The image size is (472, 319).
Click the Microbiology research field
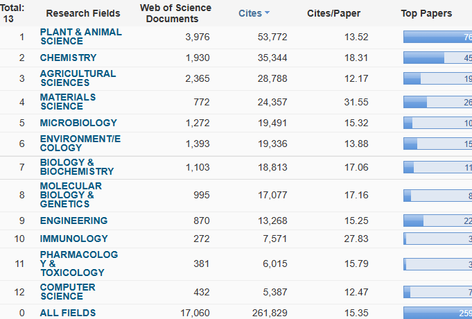point(73,123)
